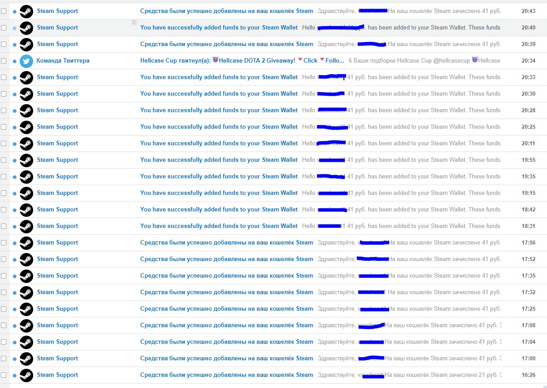The image size is (547, 388).
Task: Click the Steam avatar on the 17:35 email
Action: coord(26,276)
